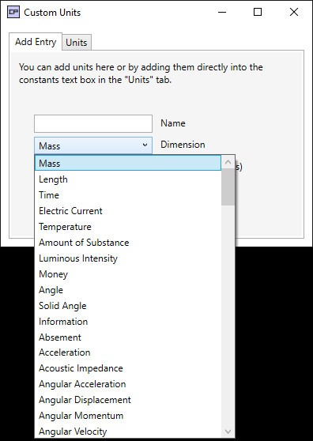Pick Time in the dimension list
Viewport: 313px width, 441px height.
(x=128, y=195)
